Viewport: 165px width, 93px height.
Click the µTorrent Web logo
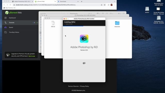pyautogui.click(x=13, y=13)
